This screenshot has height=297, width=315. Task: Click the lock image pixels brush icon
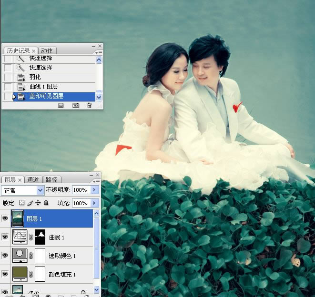tap(30, 203)
